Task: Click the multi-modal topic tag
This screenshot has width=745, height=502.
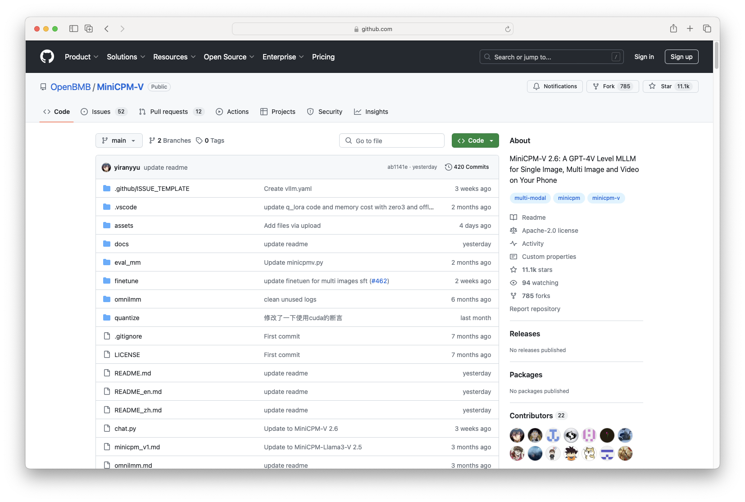Action: point(530,198)
